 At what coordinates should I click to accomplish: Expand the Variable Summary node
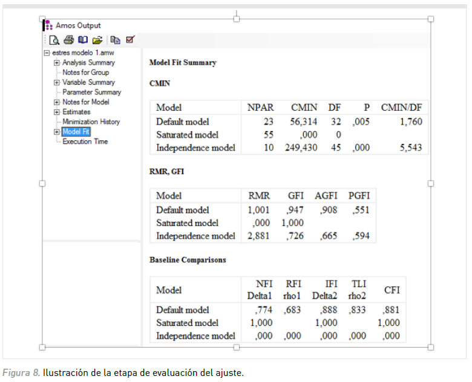57,82
